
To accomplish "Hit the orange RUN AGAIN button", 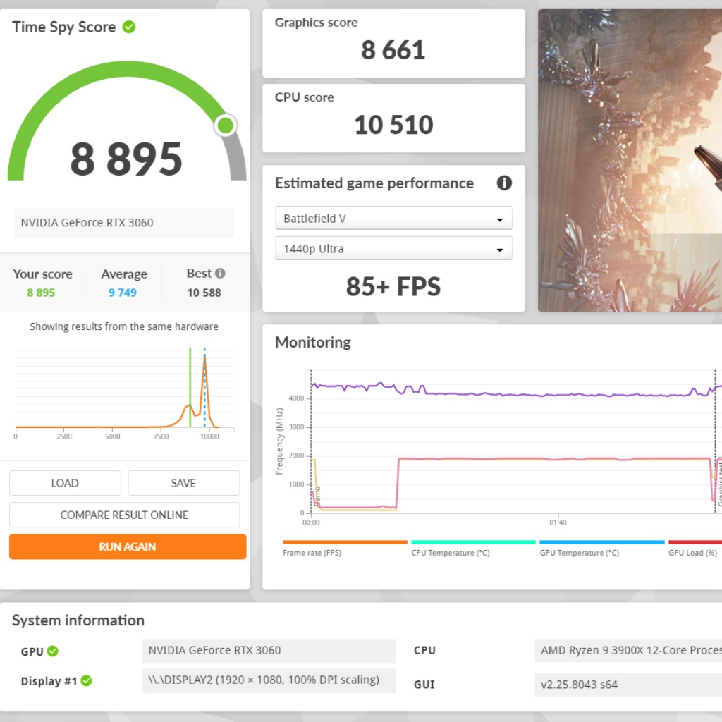I will point(128,546).
